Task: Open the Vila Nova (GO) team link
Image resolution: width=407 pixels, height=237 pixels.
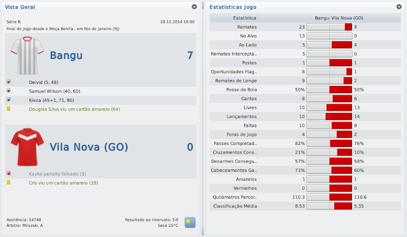Action: pos(89,147)
